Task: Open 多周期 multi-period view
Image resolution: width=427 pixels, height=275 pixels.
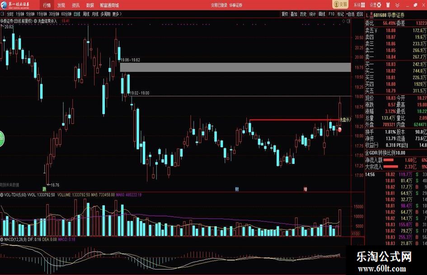Action: click(105, 14)
